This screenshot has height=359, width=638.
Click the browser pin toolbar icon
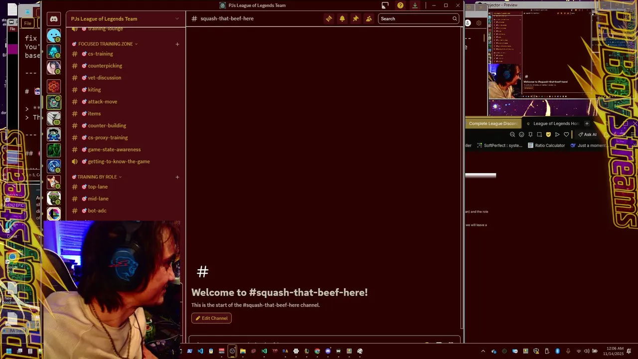click(x=530, y=135)
